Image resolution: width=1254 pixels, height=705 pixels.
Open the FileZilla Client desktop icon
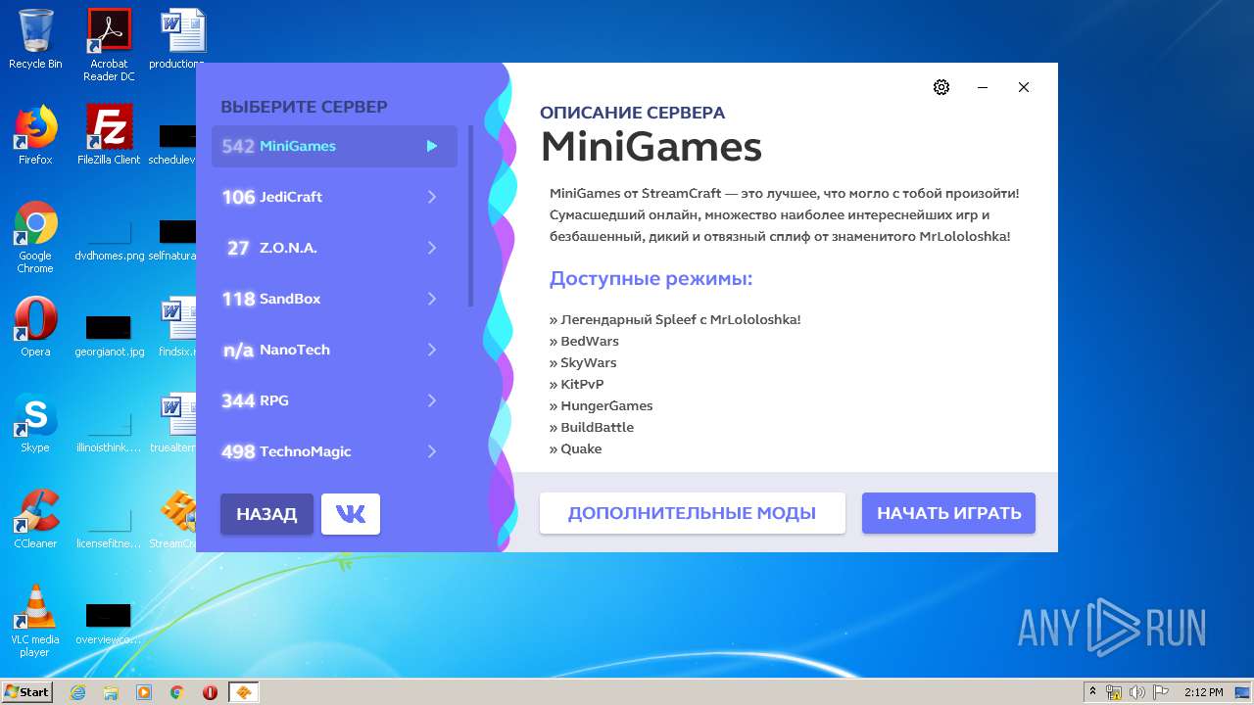[109, 134]
